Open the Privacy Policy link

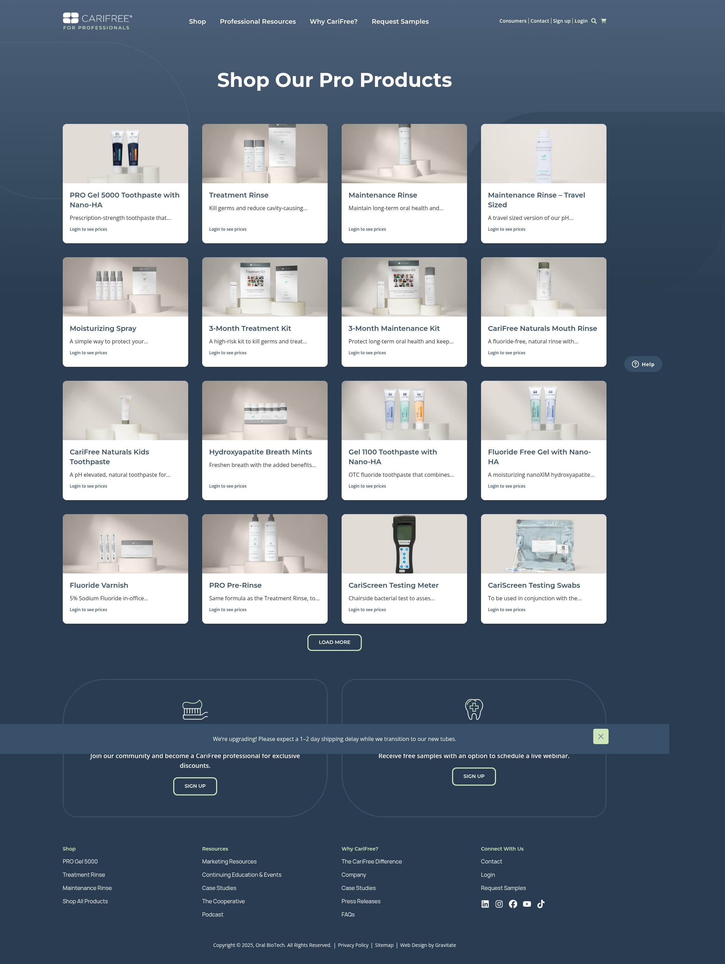pos(353,945)
